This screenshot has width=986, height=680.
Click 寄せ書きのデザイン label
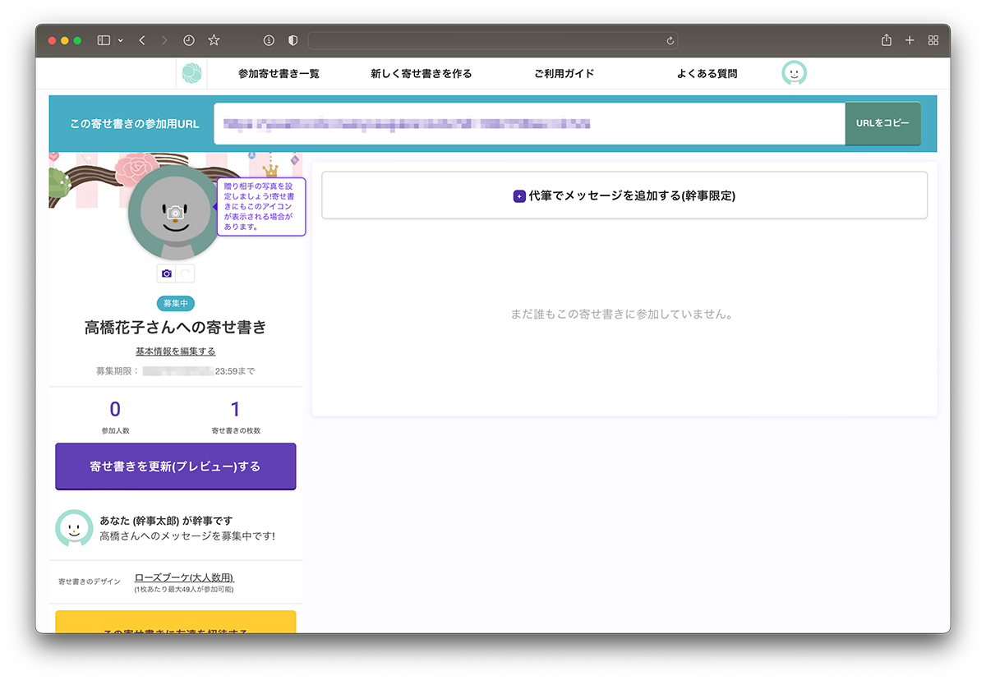90,581
